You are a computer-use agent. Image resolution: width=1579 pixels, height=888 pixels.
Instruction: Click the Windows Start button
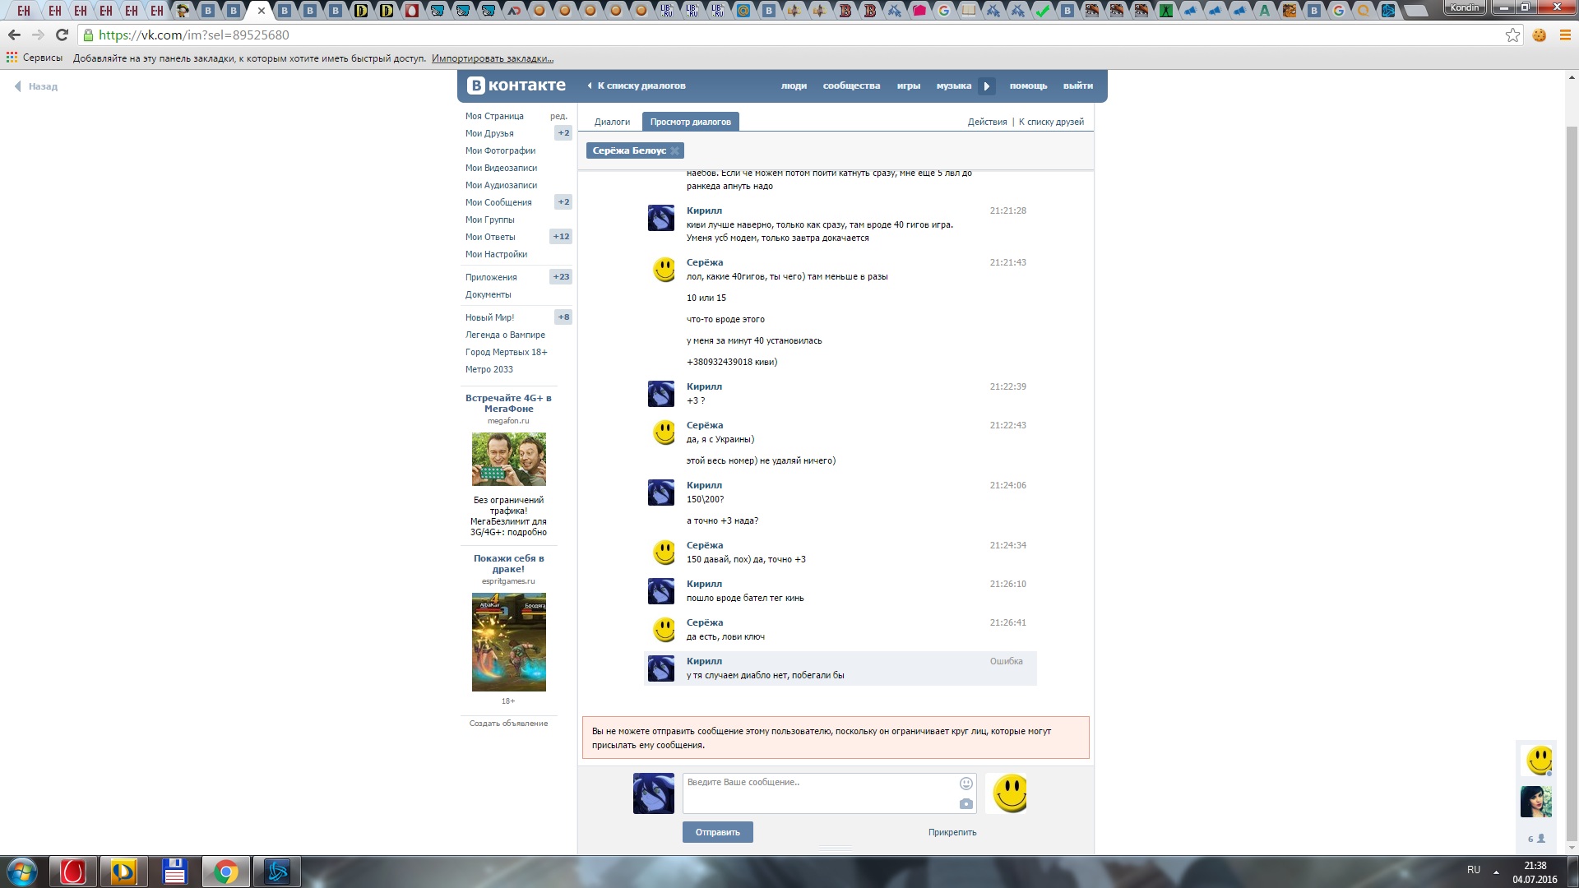[22, 872]
